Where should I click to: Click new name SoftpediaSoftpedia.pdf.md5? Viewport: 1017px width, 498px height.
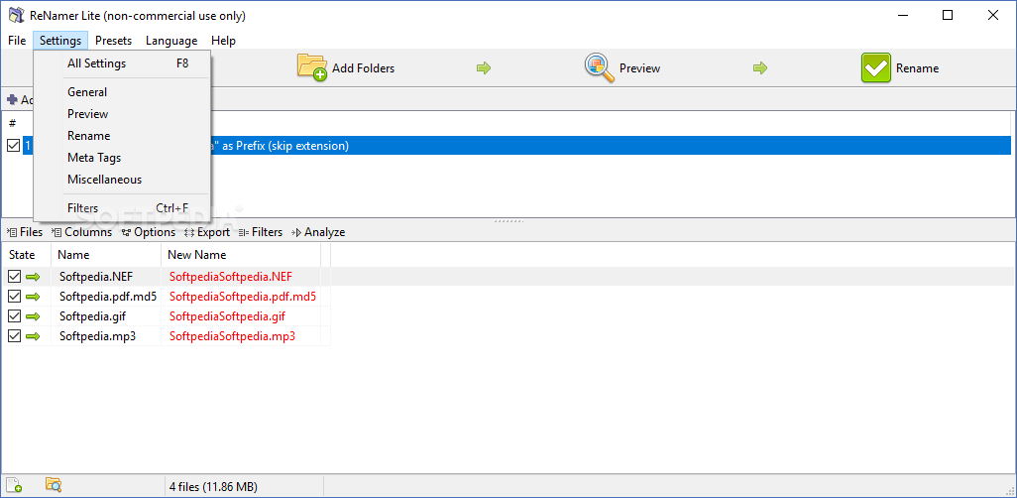tap(243, 297)
